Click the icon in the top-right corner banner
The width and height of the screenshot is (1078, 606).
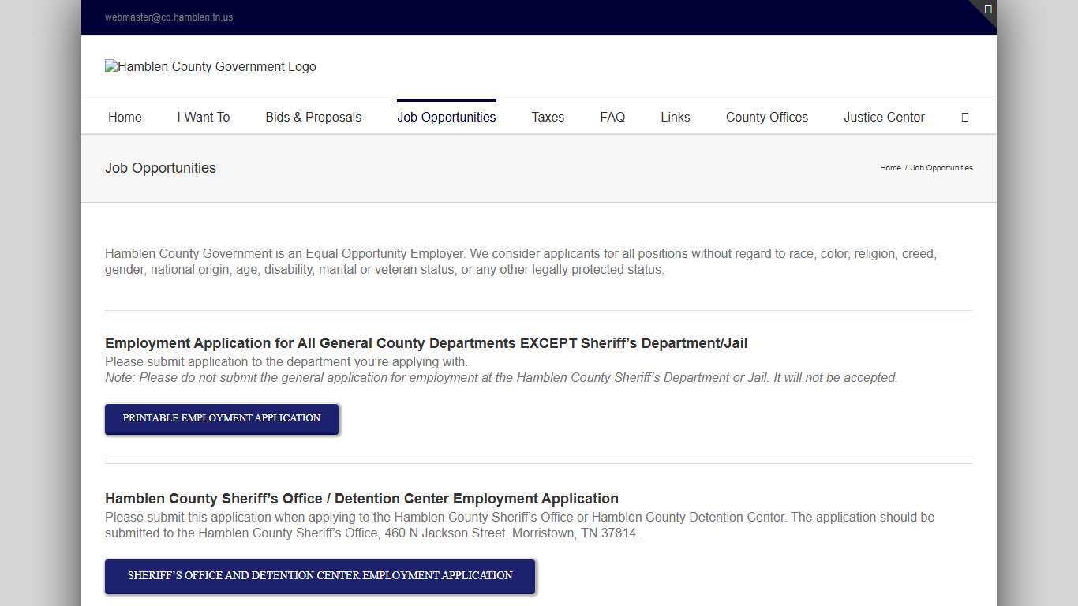click(987, 9)
